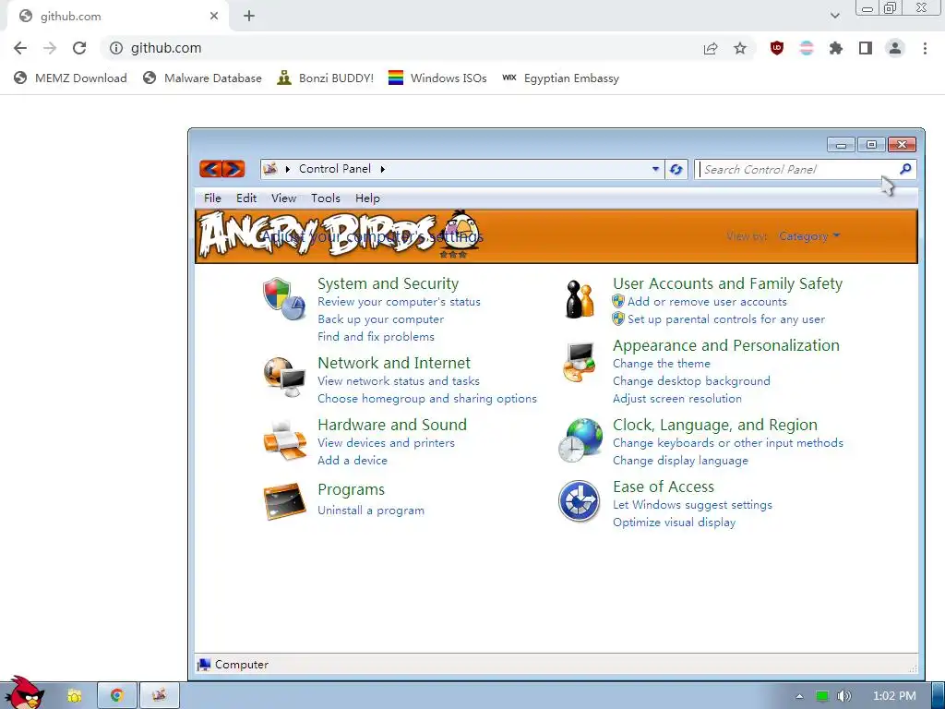
Task: Click the Control Panel address bar icon
Action: 270,169
